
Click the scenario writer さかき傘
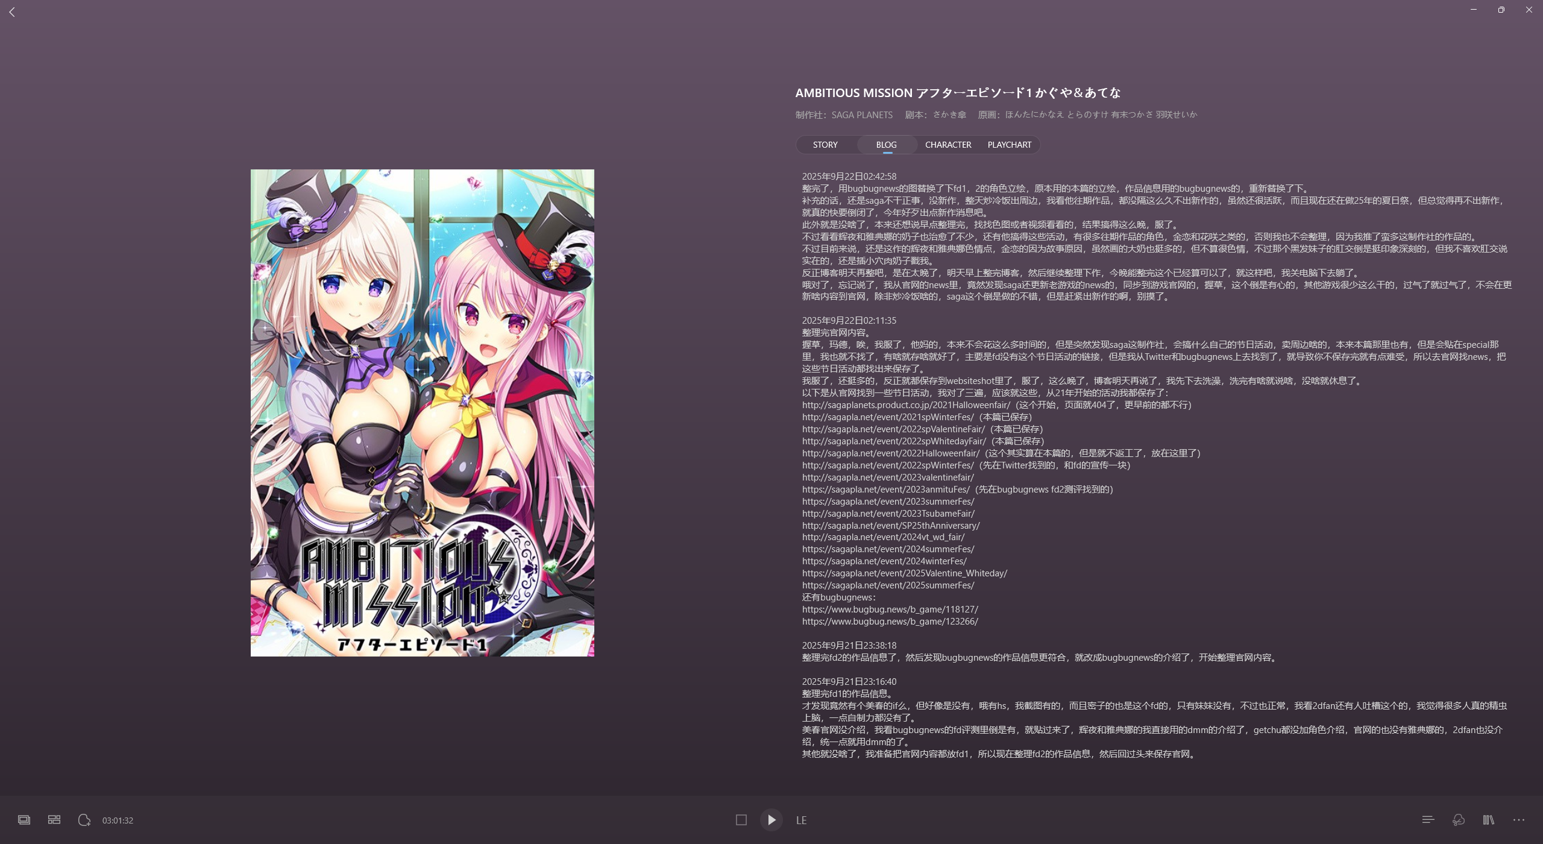(x=949, y=115)
